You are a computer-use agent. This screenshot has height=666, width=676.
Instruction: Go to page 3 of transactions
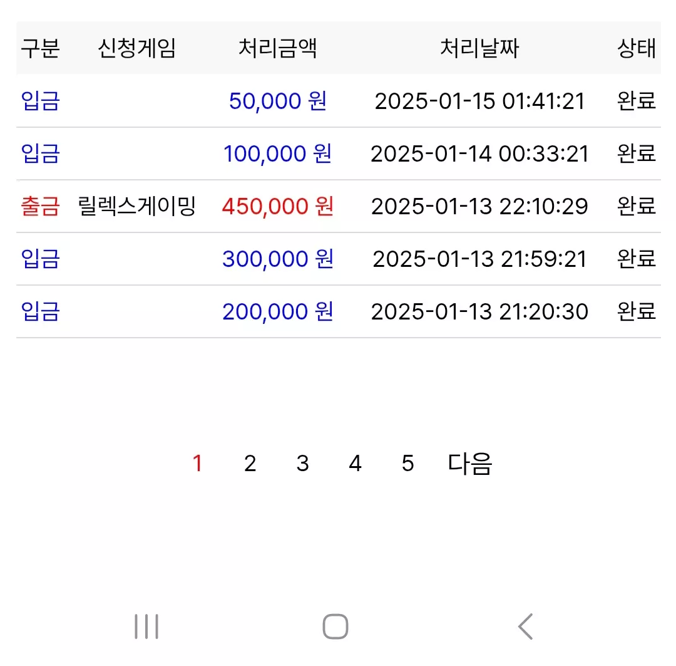click(x=303, y=464)
